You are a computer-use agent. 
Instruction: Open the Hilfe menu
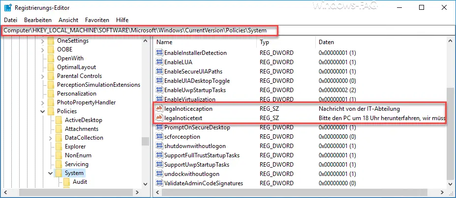pyautogui.click(x=122, y=20)
